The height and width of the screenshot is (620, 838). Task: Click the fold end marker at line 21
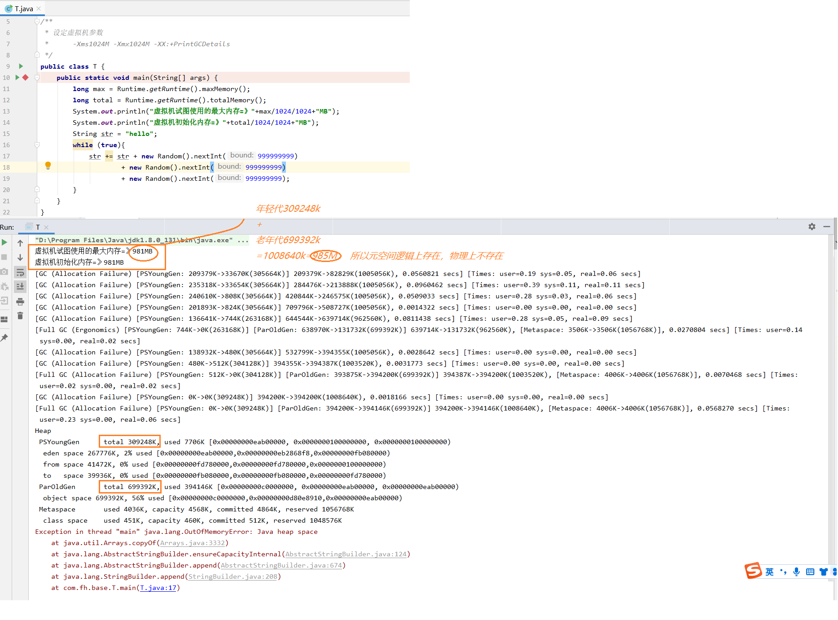point(37,201)
